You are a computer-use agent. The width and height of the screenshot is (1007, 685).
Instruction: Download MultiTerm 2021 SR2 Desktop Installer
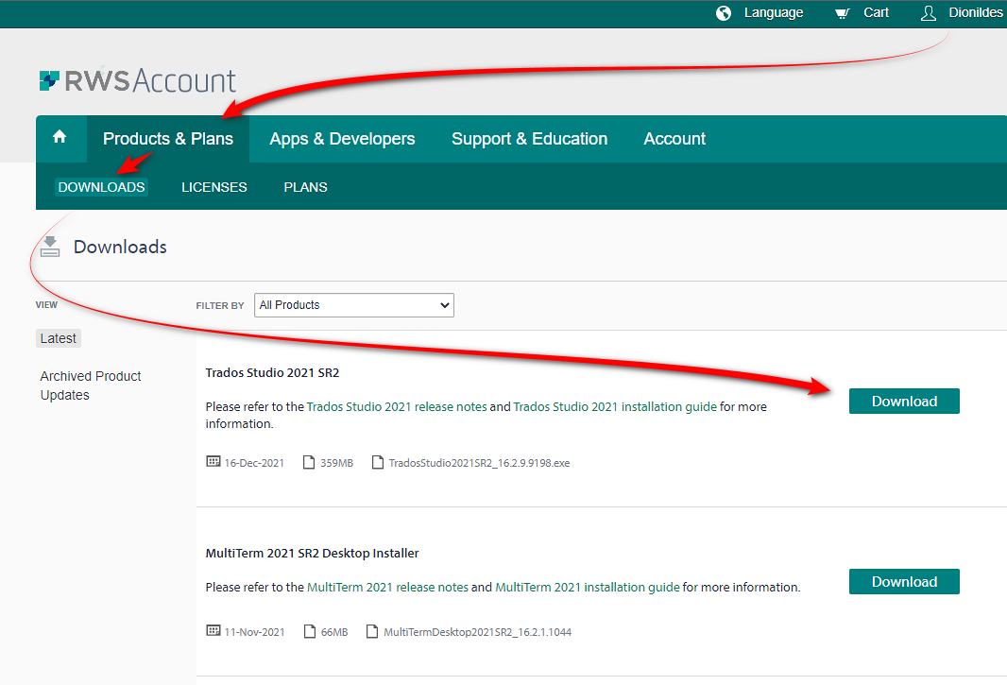click(904, 582)
